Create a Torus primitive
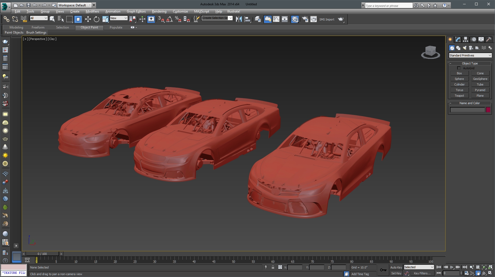The width and height of the screenshot is (495, 277). point(459,90)
